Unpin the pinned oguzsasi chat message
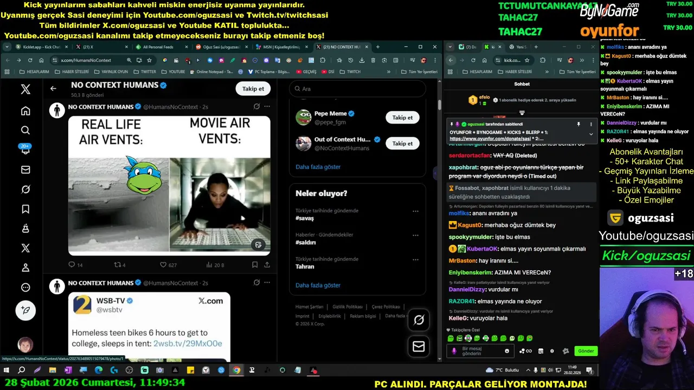This screenshot has height=390, width=694. click(x=579, y=124)
